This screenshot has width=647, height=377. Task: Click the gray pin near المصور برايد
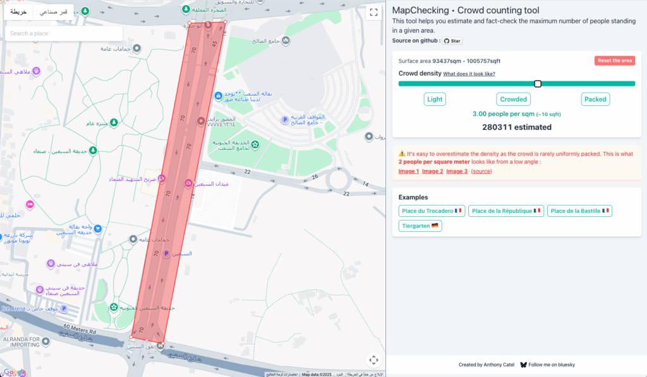tap(201, 121)
